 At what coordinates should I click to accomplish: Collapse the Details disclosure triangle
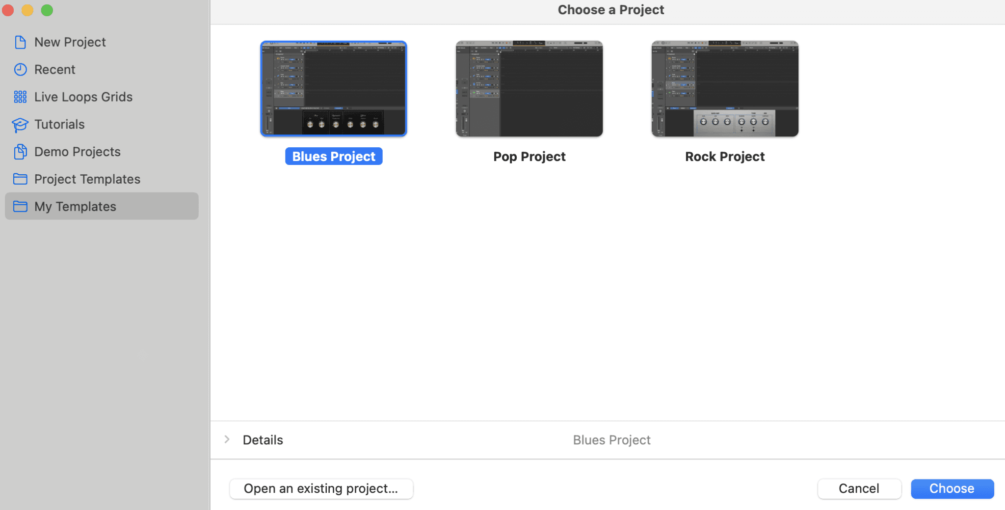[227, 439]
